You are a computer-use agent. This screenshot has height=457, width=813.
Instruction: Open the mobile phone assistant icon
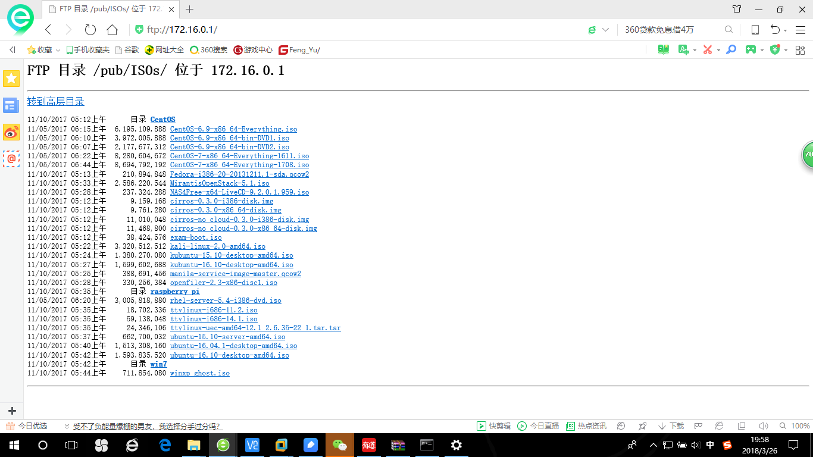click(755, 30)
